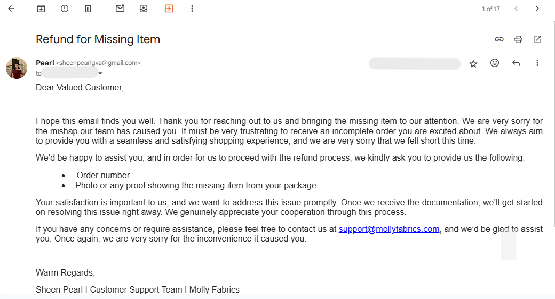Mark the email as unread
555x299 pixels.
(x=120, y=9)
